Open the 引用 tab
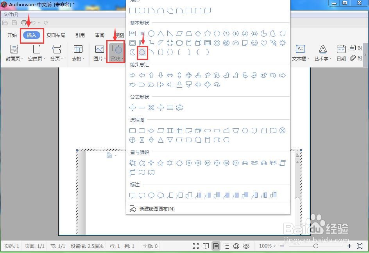369x253 pixels. [80, 35]
